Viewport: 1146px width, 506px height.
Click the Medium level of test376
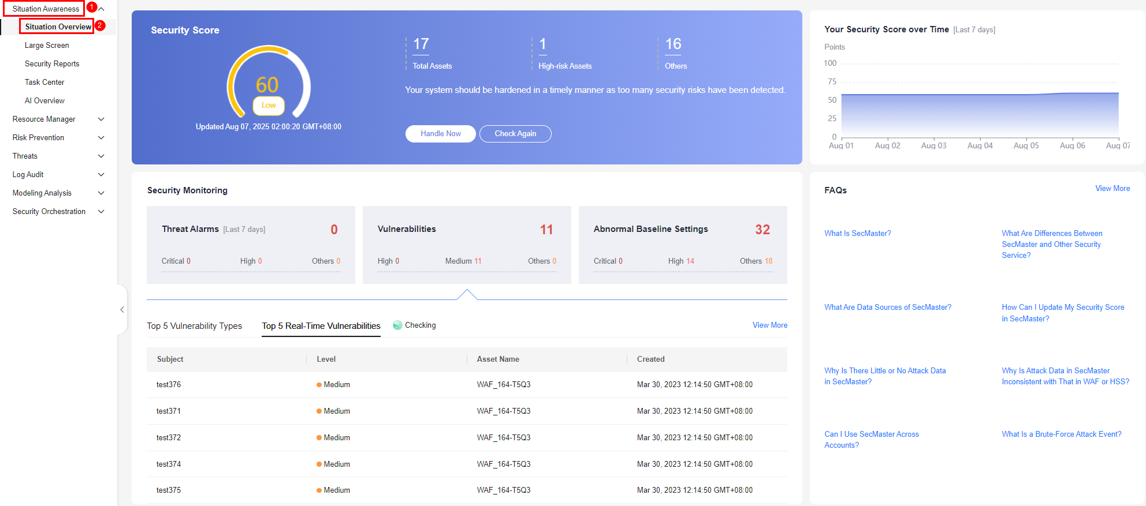point(333,384)
